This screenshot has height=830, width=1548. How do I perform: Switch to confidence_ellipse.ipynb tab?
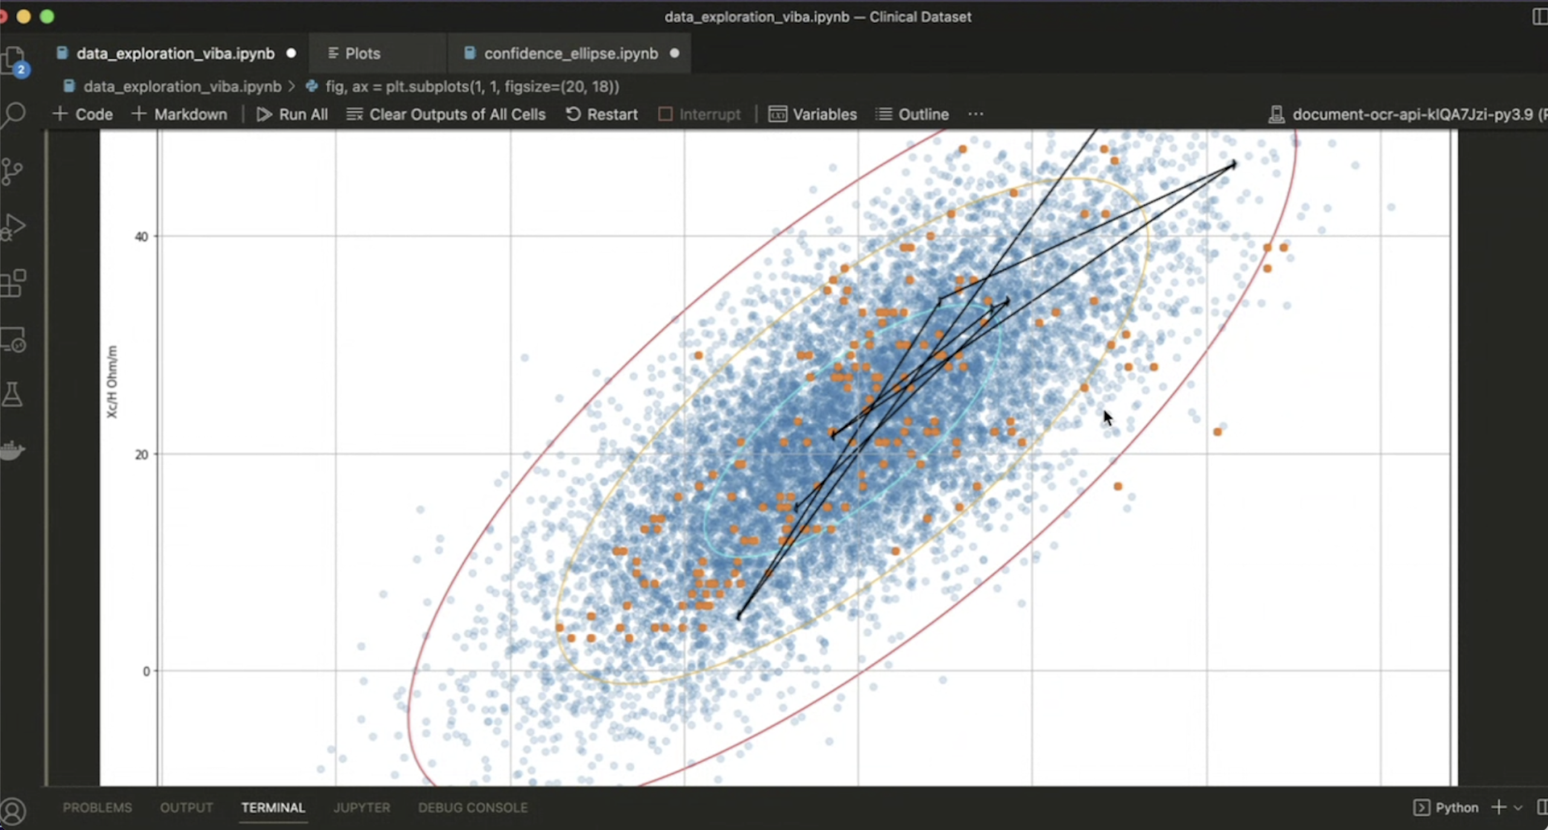point(570,54)
